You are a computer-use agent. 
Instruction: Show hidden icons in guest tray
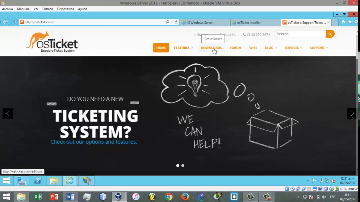click(x=308, y=181)
